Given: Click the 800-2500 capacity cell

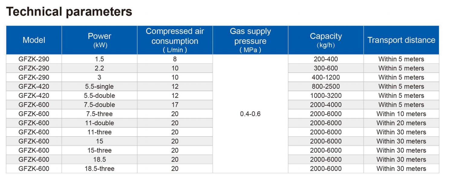Looking at the screenshot, I should click(326, 87).
